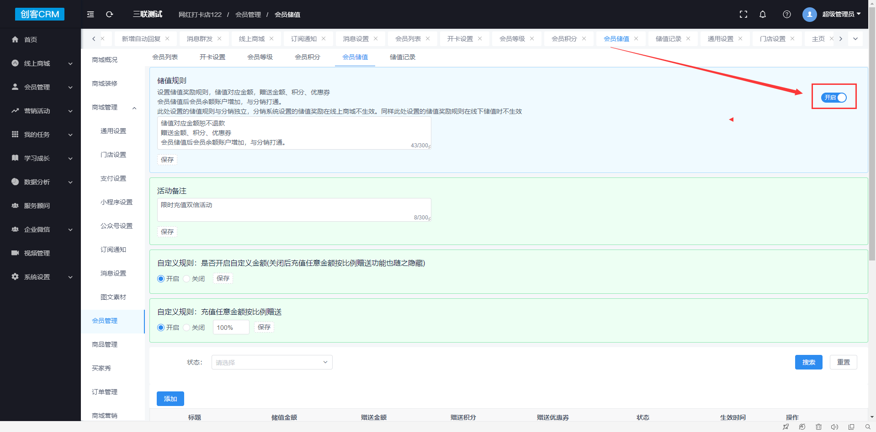
Task: Open the 会员等级 sub-tab
Action: coord(260,57)
